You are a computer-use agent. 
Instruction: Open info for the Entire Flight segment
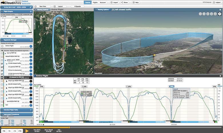pyautogui.click(x=31, y=46)
